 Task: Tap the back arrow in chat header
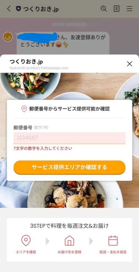[9, 9]
